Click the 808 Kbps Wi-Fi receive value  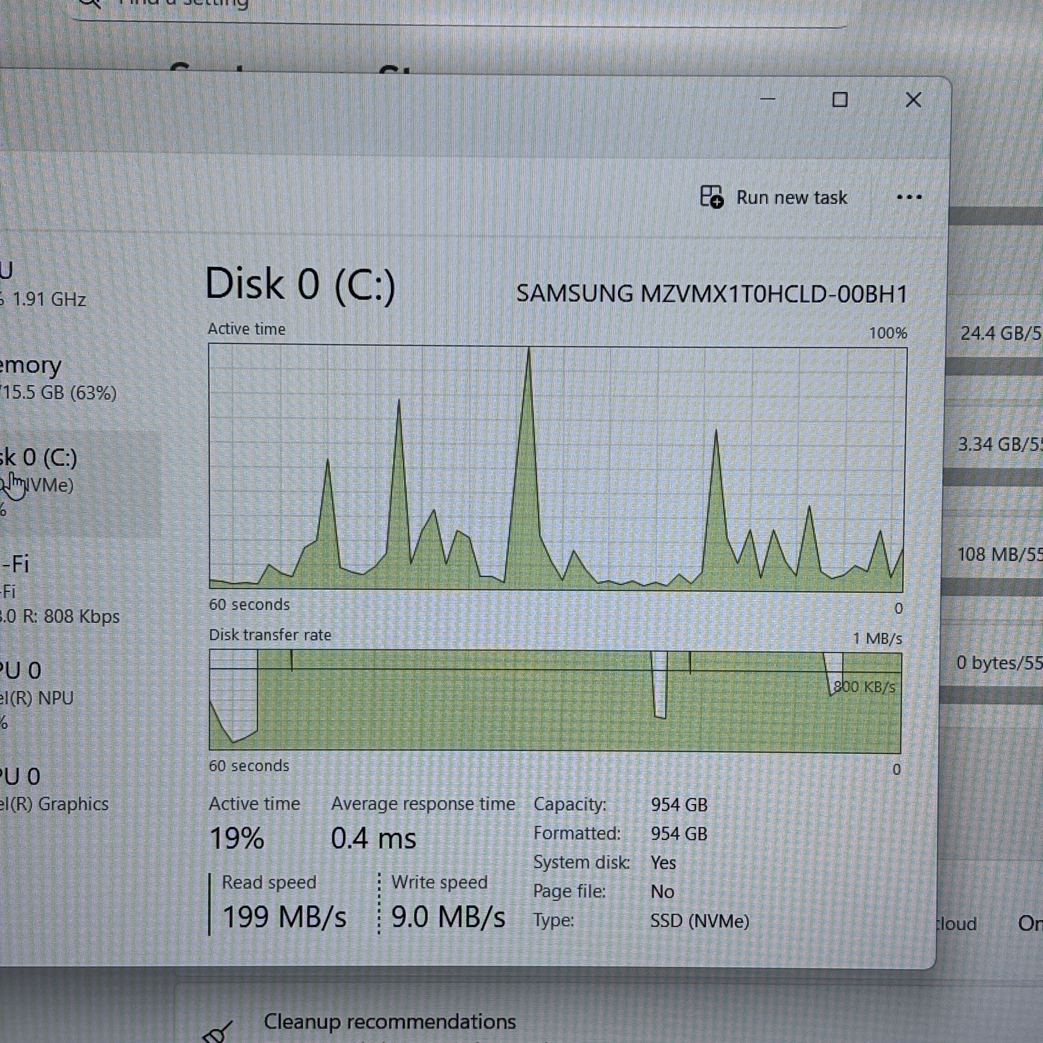coord(81,616)
